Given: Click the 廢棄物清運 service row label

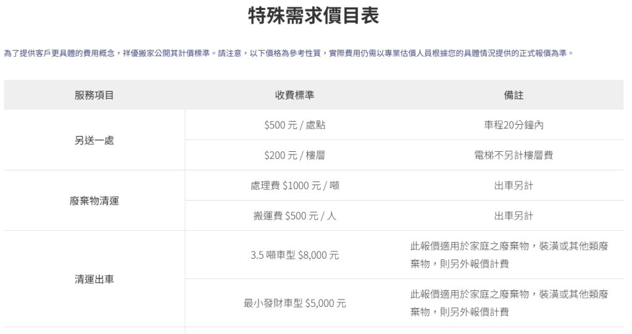Looking at the screenshot, I should click(94, 201).
